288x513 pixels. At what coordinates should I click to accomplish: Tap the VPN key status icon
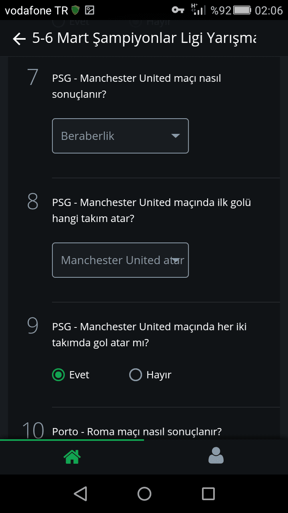(x=178, y=10)
